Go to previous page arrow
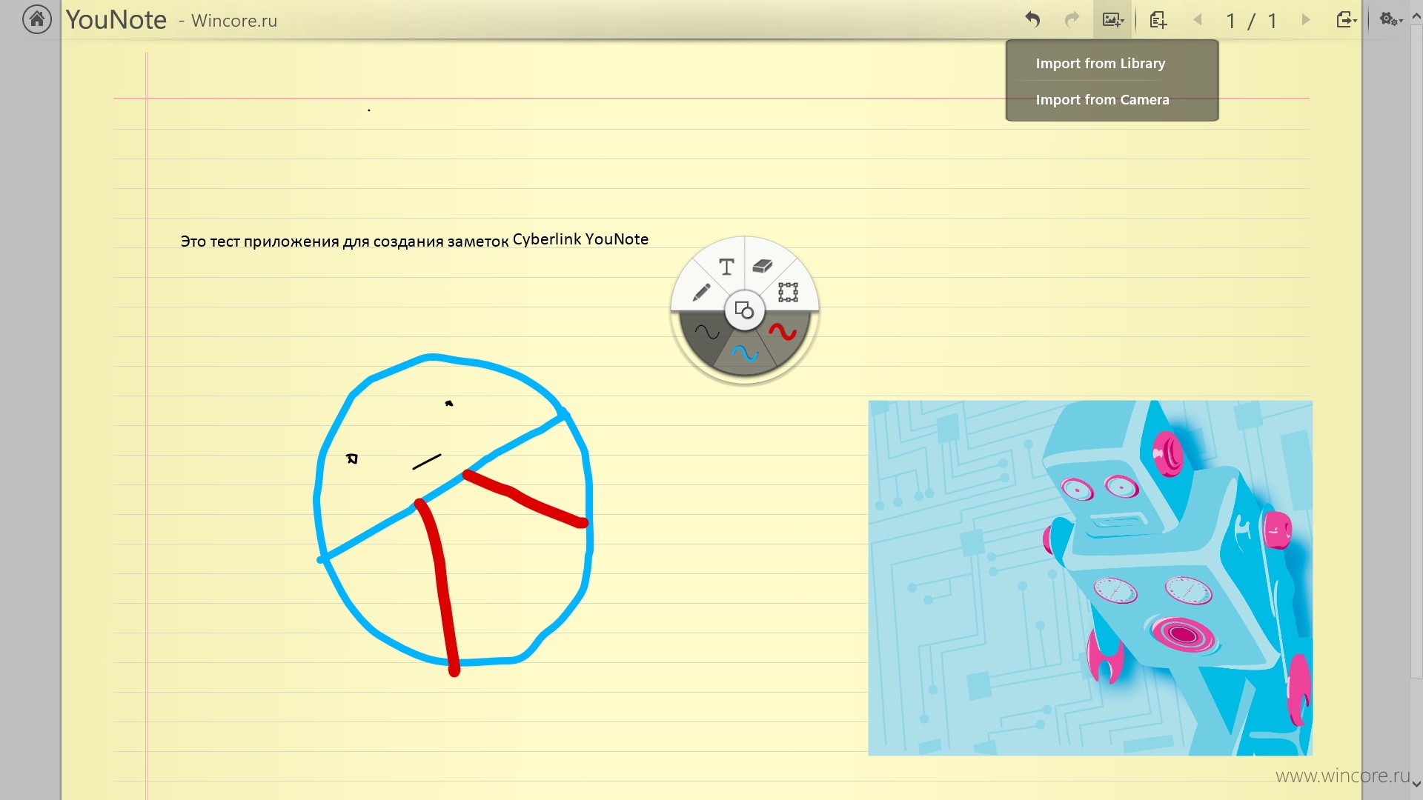This screenshot has width=1423, height=800. [x=1197, y=19]
